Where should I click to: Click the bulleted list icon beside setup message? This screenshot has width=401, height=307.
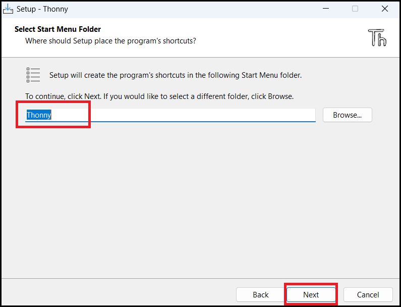click(x=33, y=75)
